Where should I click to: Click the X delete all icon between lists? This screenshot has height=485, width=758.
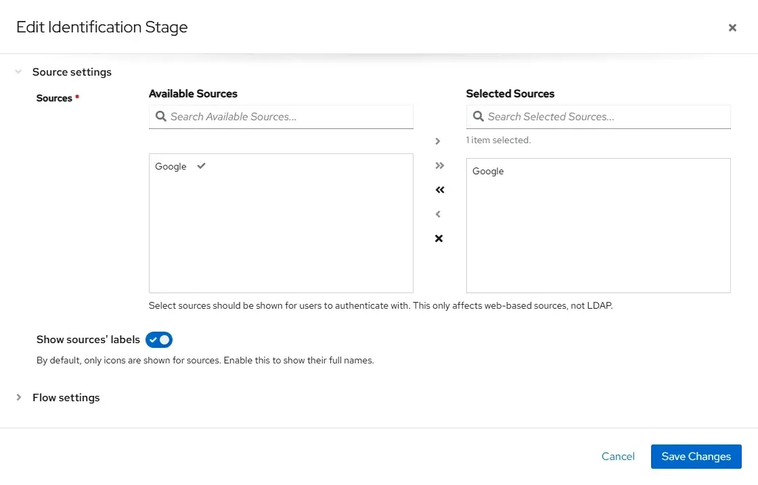[439, 238]
